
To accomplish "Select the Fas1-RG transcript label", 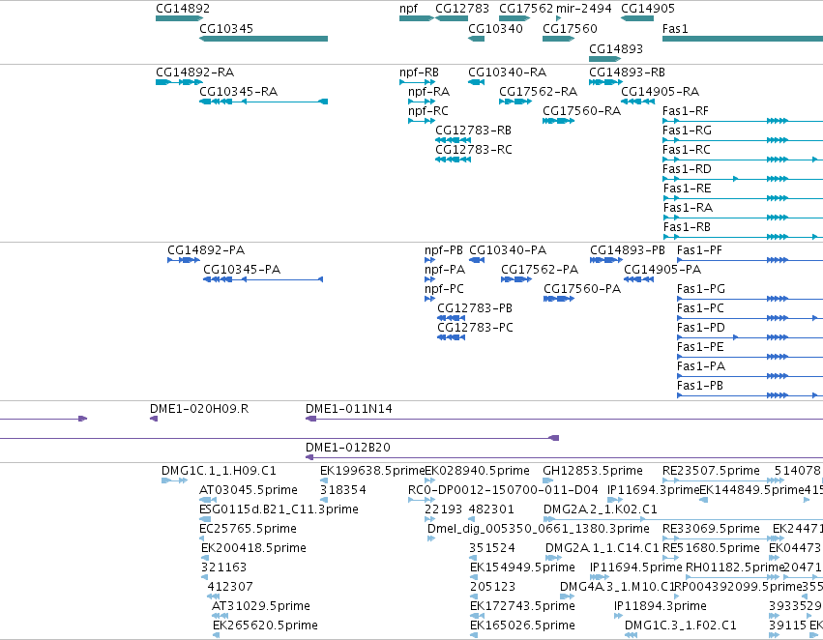I will point(687,131).
